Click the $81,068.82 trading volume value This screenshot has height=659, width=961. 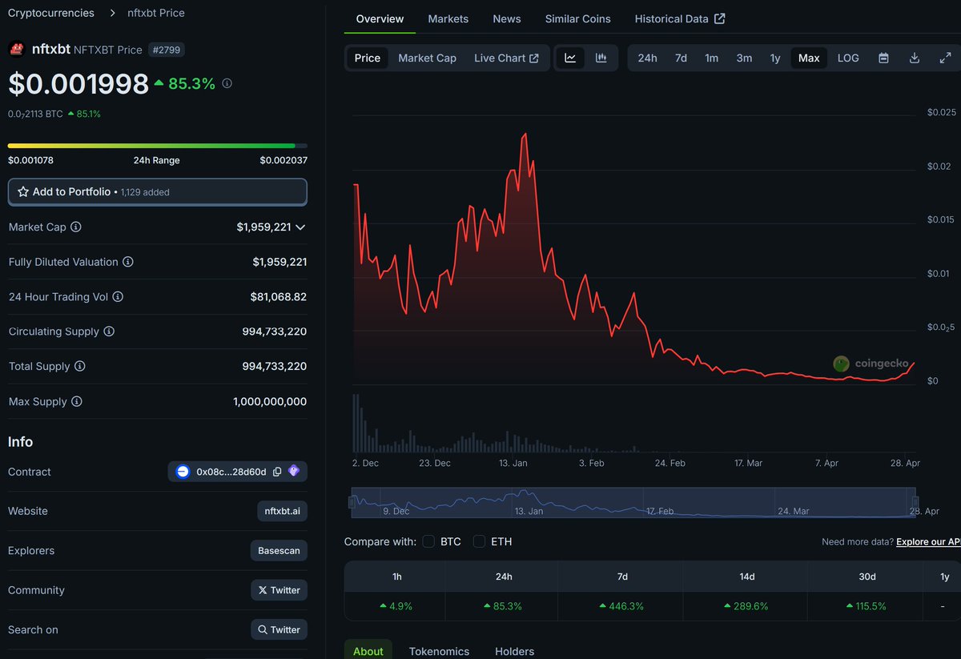(x=279, y=297)
